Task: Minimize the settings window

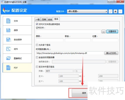Action: 110,2
